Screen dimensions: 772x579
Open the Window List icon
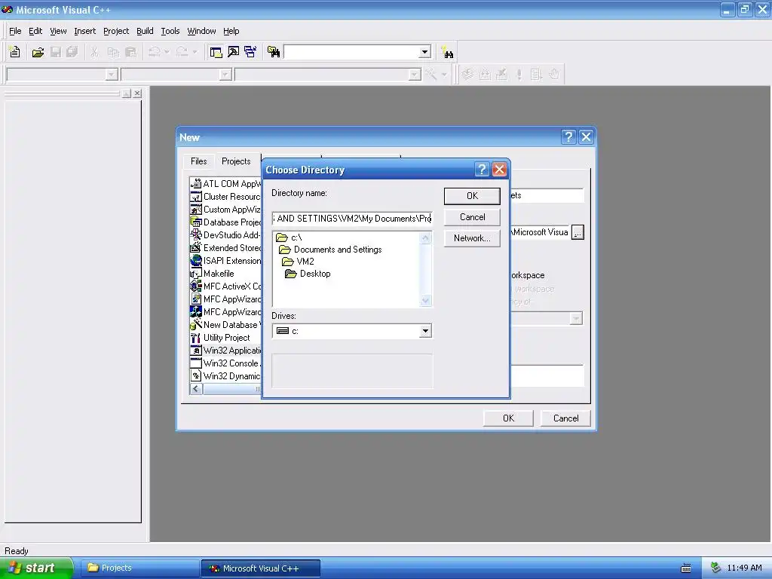[x=250, y=52]
